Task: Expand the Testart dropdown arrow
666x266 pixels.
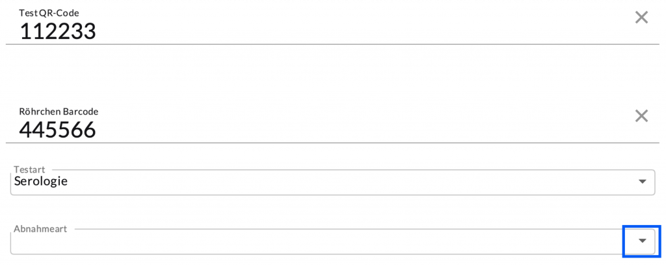Action: 642,182
